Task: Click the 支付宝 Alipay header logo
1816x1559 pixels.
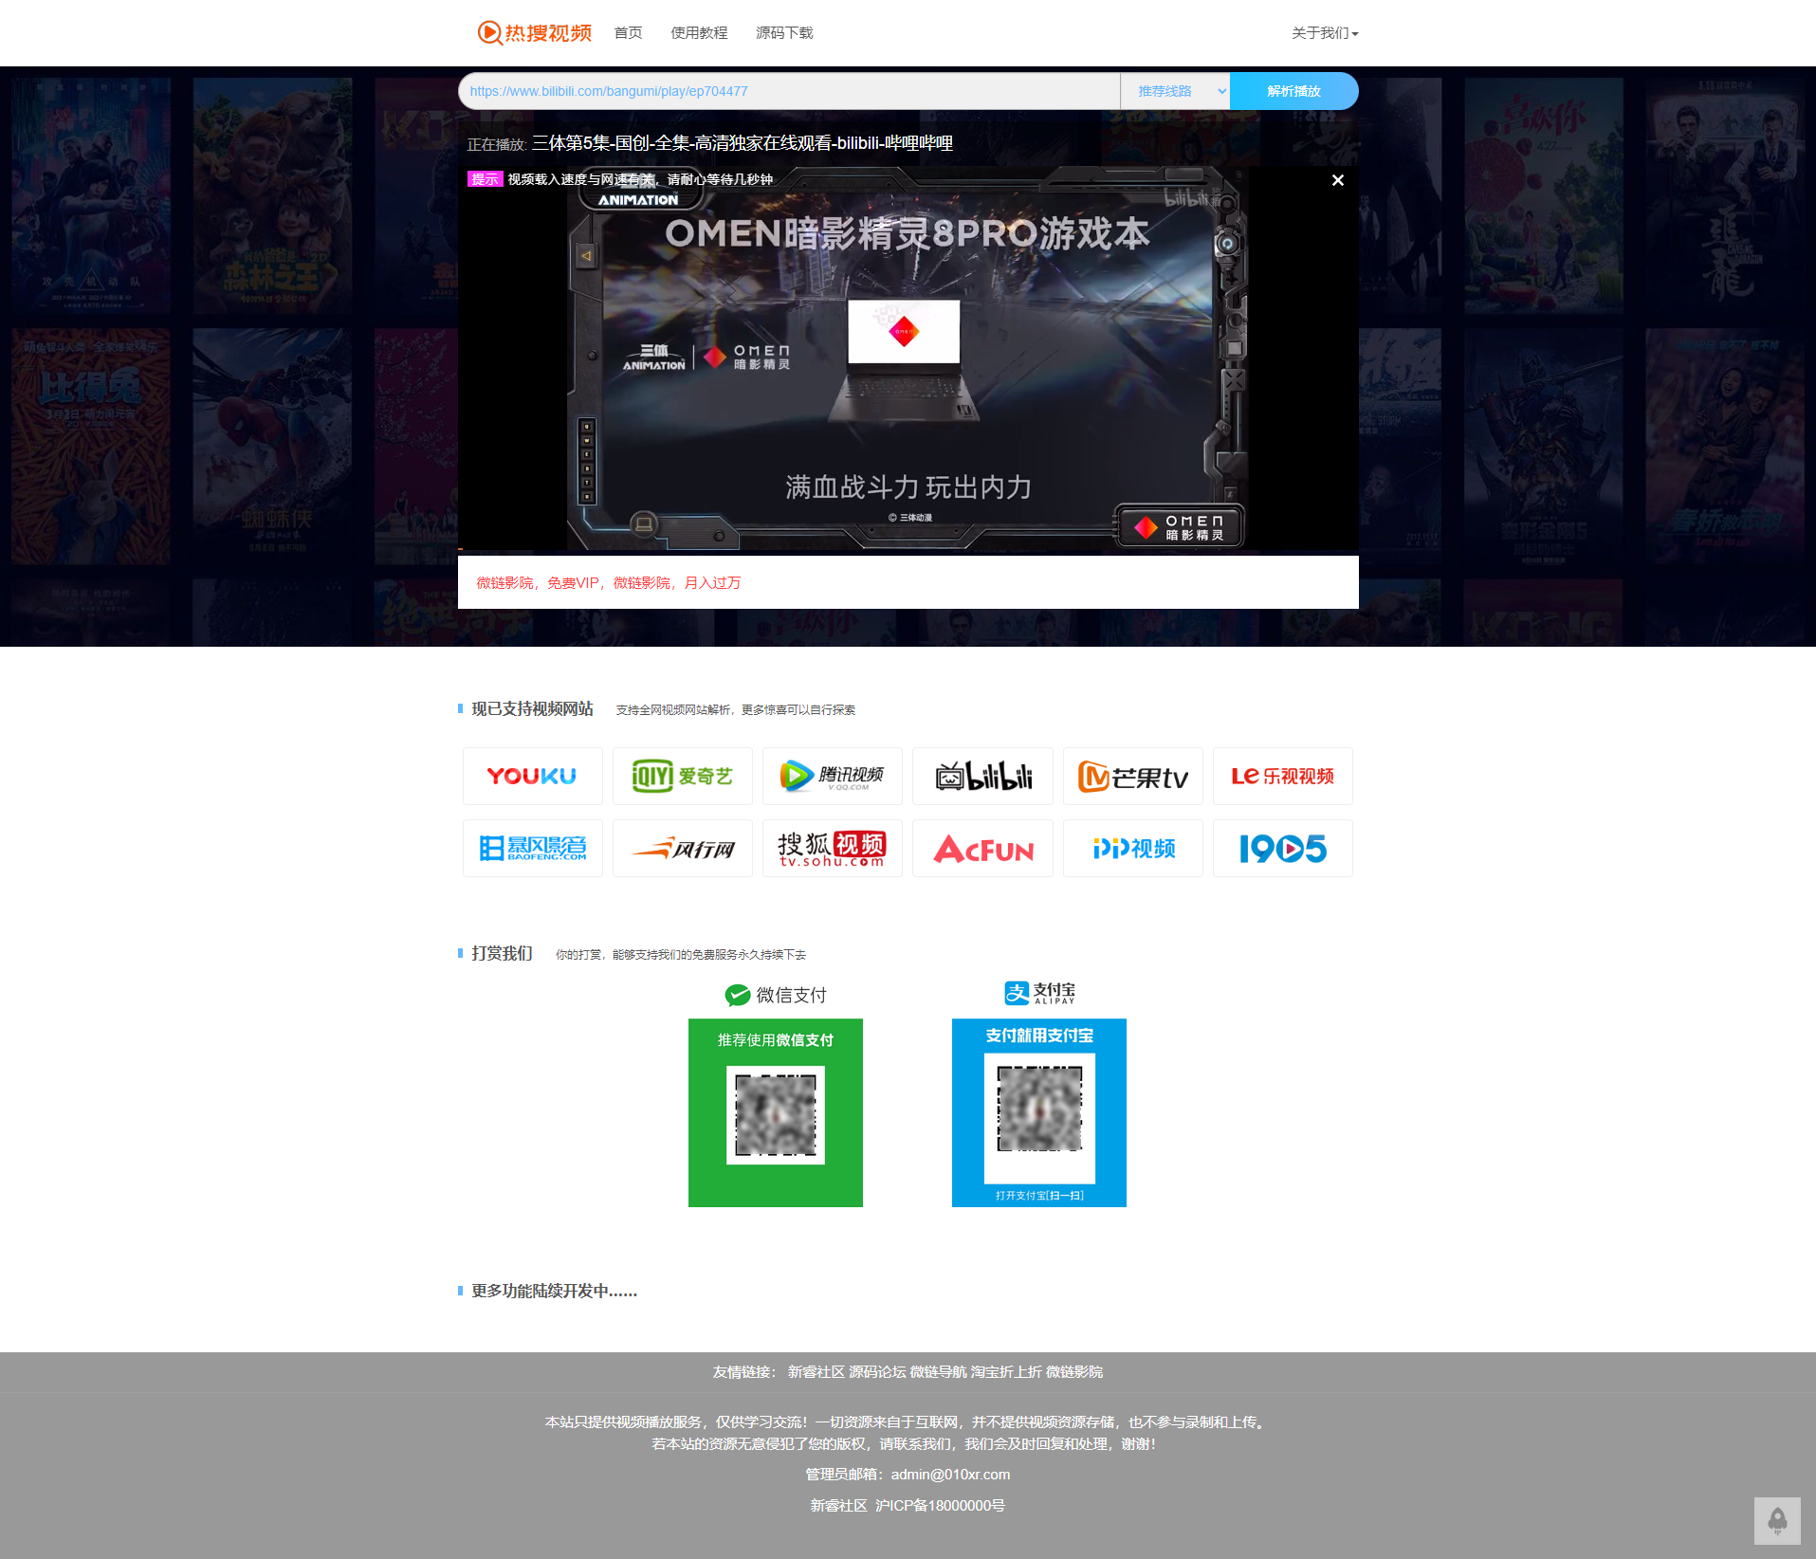Action: [x=1039, y=993]
